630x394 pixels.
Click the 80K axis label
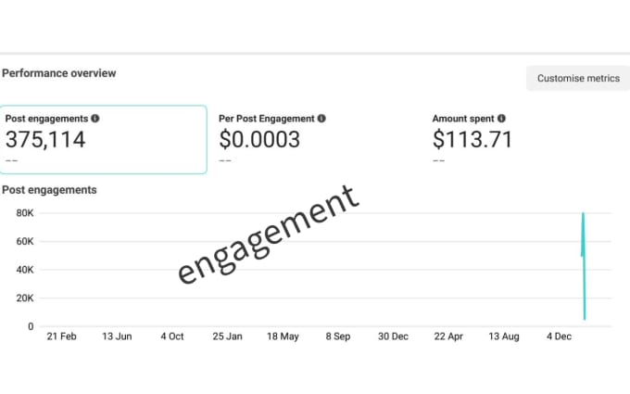(x=25, y=213)
